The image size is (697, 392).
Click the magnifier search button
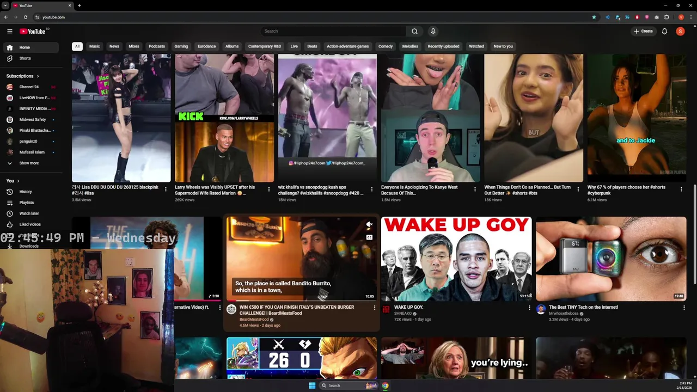click(x=414, y=31)
